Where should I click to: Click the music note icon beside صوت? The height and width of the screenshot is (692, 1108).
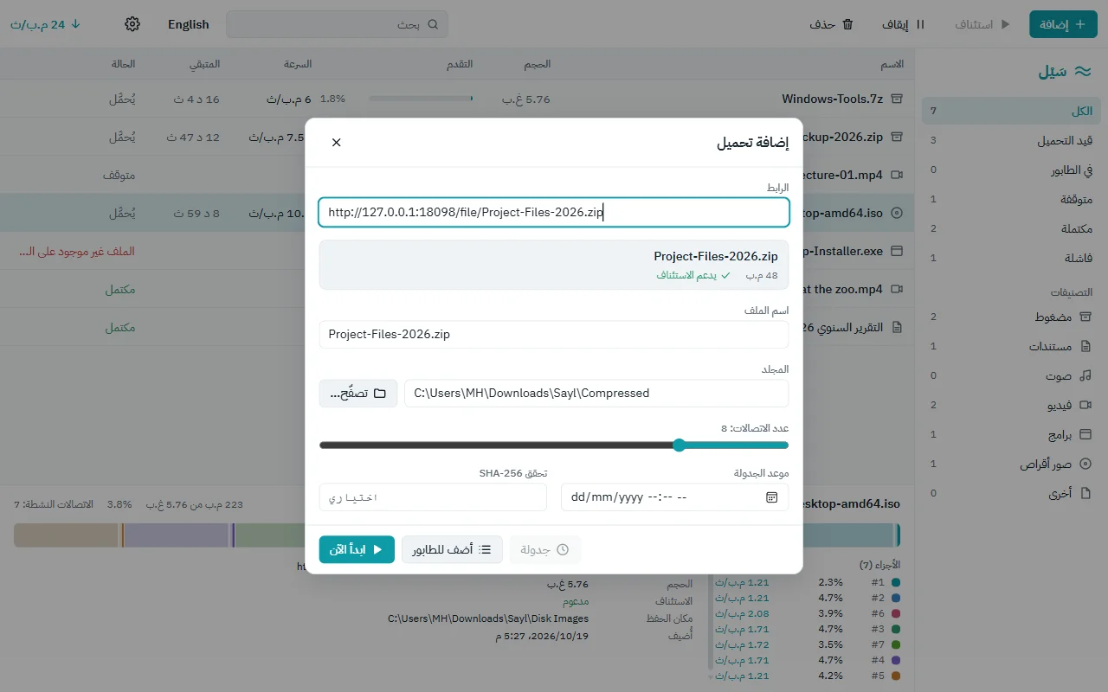point(1085,376)
